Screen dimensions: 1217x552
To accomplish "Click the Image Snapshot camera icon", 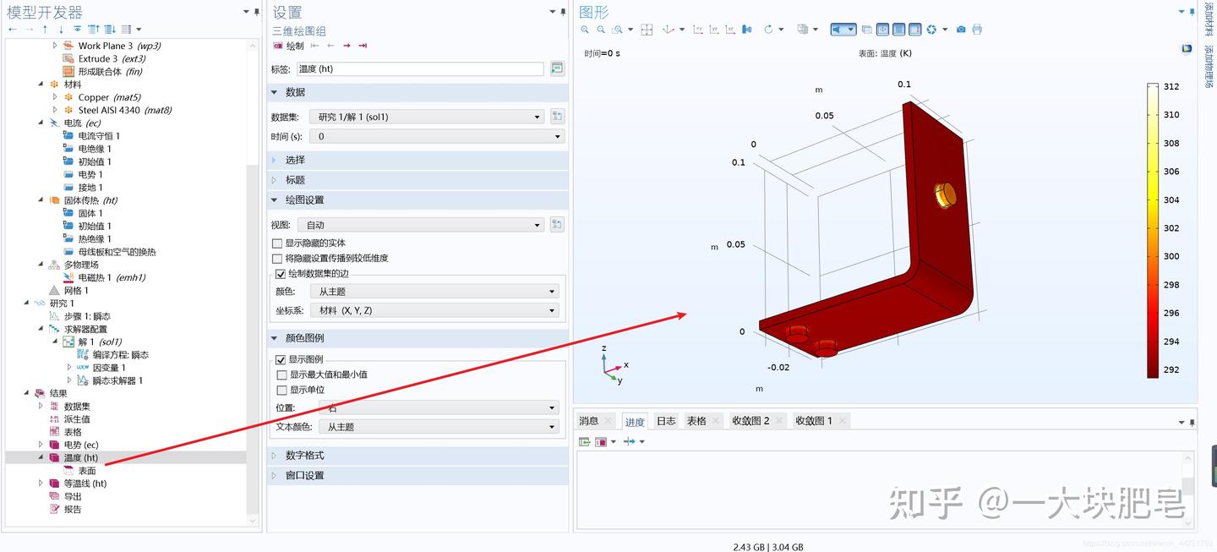I will pyautogui.click(x=959, y=30).
